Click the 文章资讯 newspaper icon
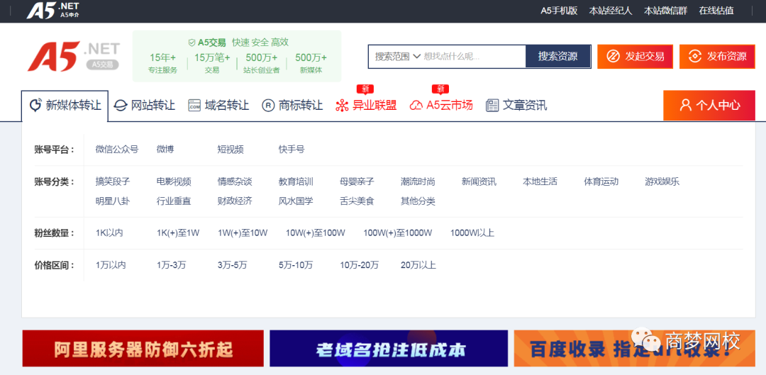766x375 pixels. click(x=492, y=106)
